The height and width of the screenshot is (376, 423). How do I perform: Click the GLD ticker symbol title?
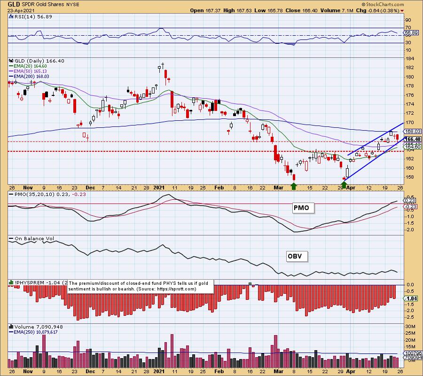coord(14,4)
